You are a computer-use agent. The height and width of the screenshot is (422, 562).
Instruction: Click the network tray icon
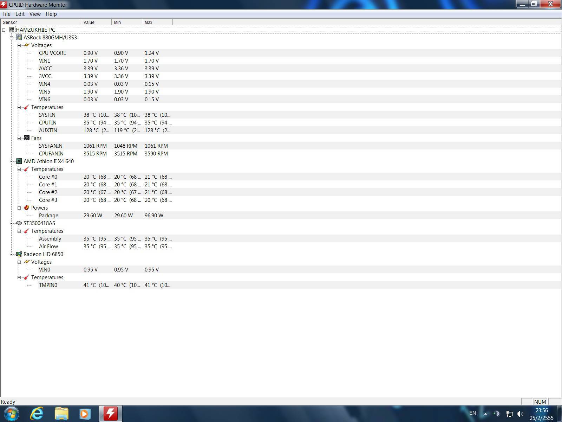(509, 414)
